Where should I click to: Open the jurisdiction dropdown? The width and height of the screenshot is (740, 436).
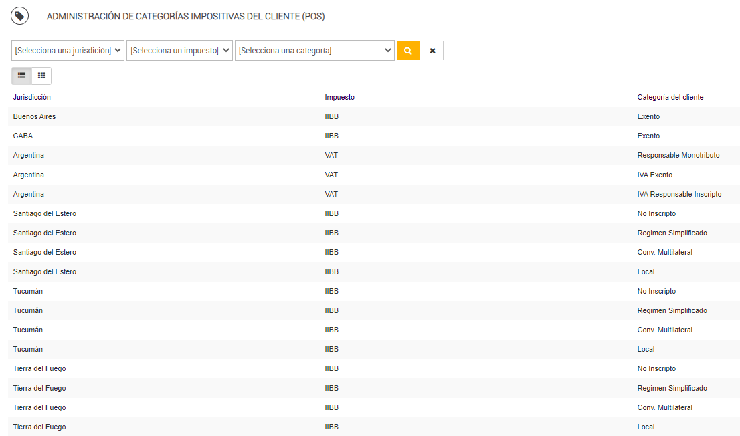68,51
